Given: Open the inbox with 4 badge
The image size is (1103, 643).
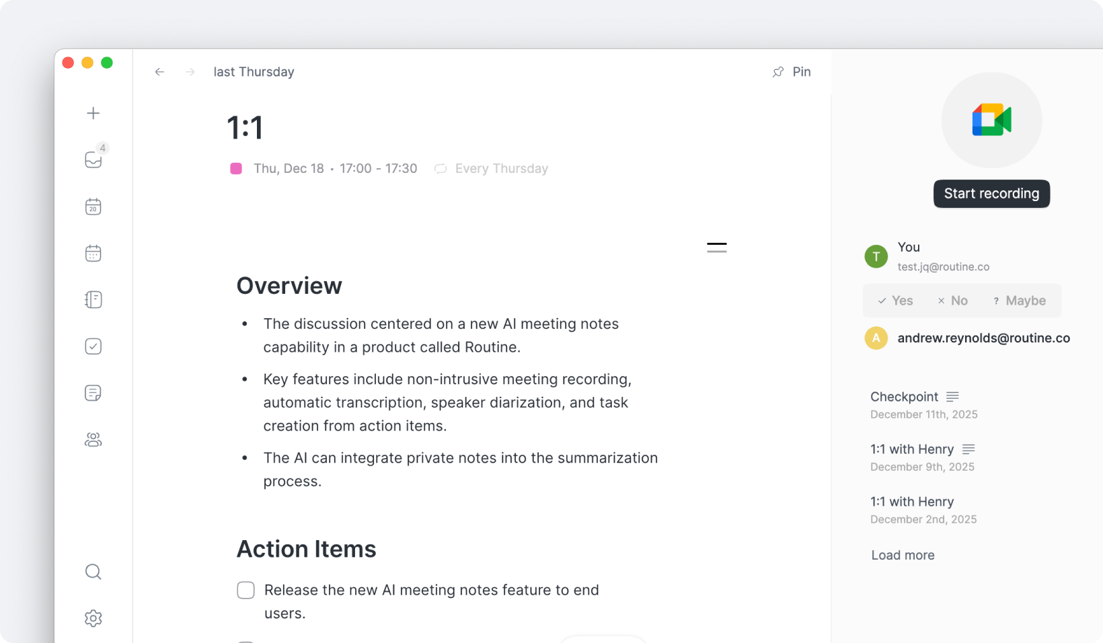Looking at the screenshot, I should pos(93,159).
